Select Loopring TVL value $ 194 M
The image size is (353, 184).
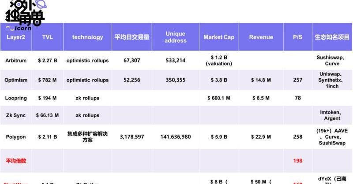[x=48, y=98]
